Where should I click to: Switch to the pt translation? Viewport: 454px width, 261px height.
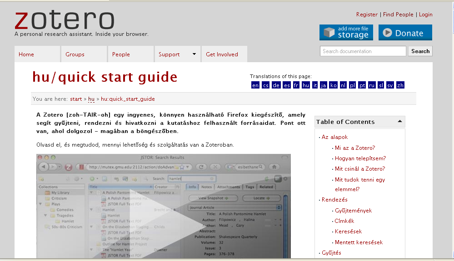pos(362,85)
